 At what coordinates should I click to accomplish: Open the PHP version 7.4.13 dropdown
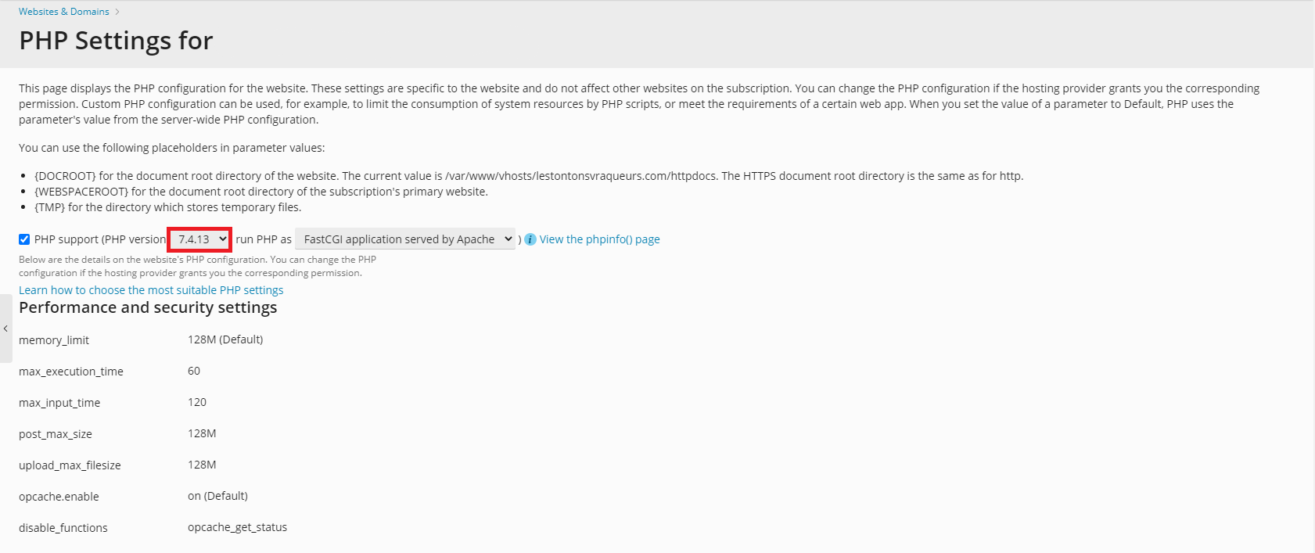coord(200,239)
